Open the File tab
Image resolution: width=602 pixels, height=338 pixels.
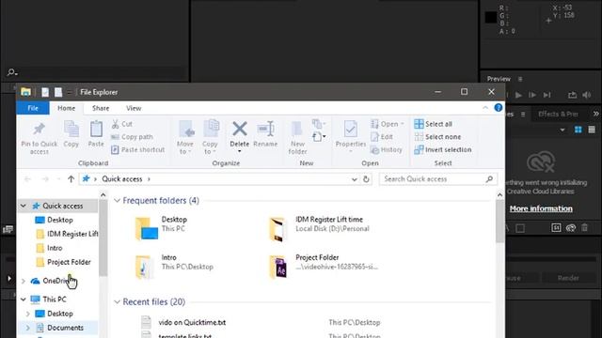[x=33, y=108]
